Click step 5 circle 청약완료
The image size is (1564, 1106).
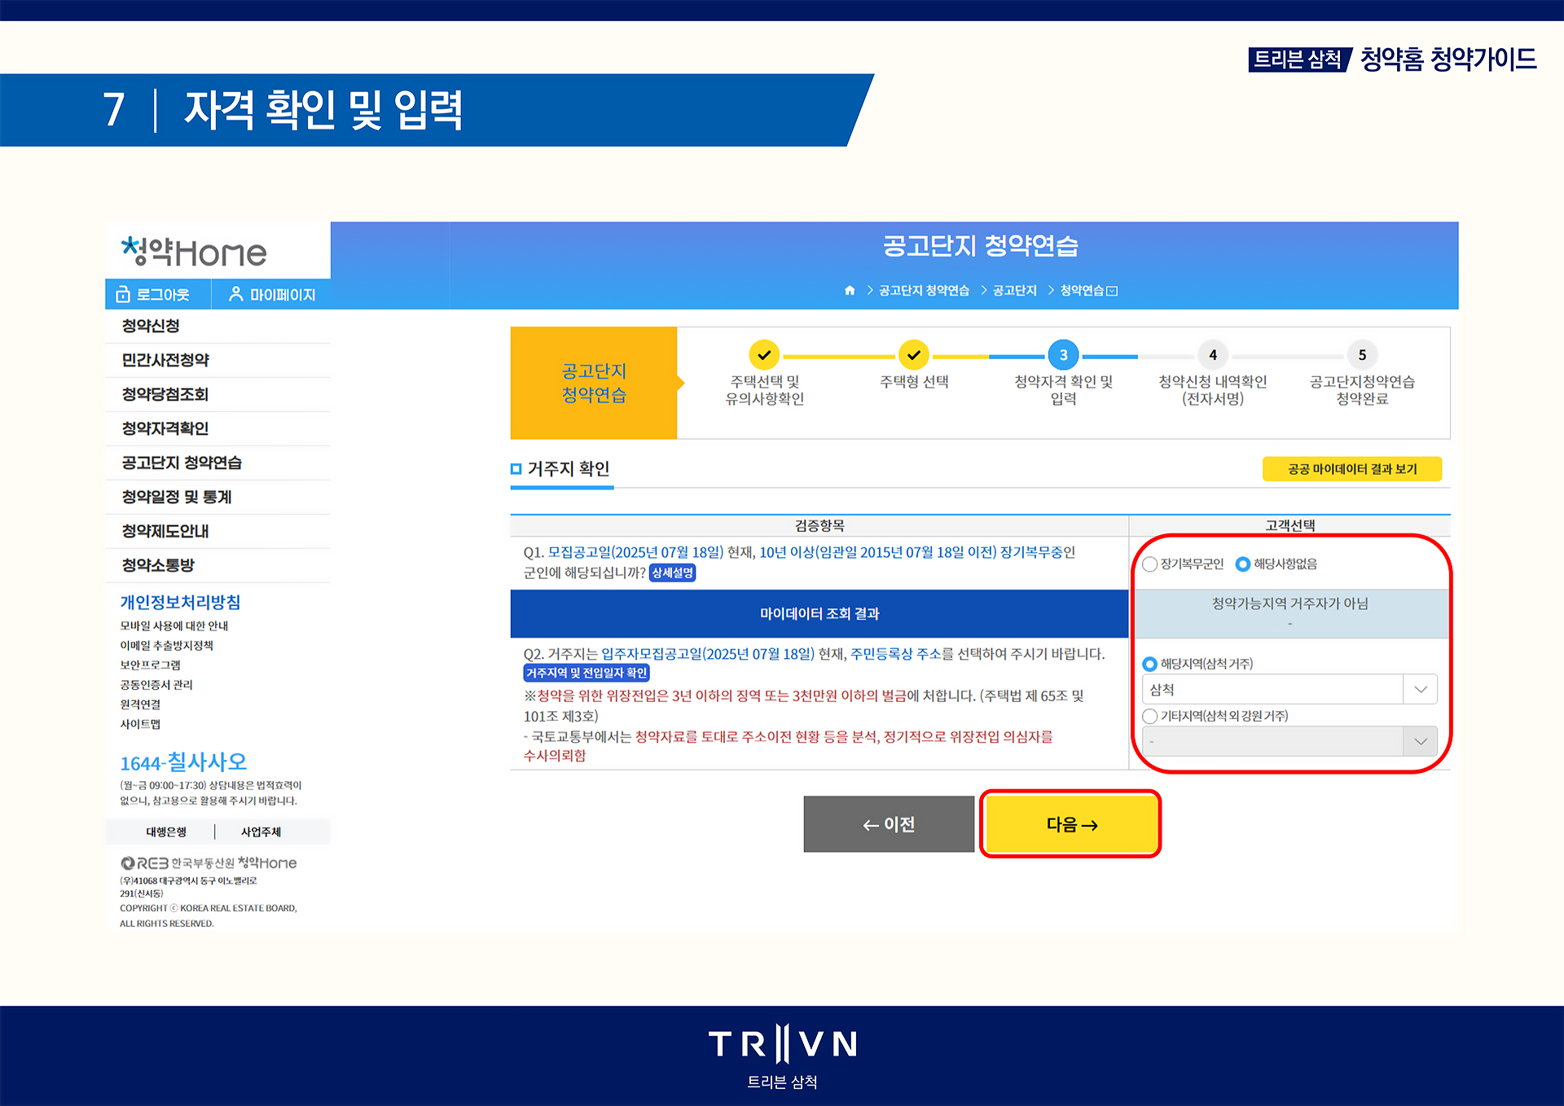1361,355
